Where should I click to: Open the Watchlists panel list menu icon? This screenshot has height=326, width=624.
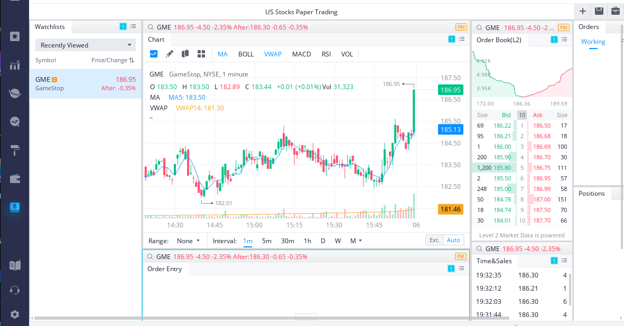(133, 26)
